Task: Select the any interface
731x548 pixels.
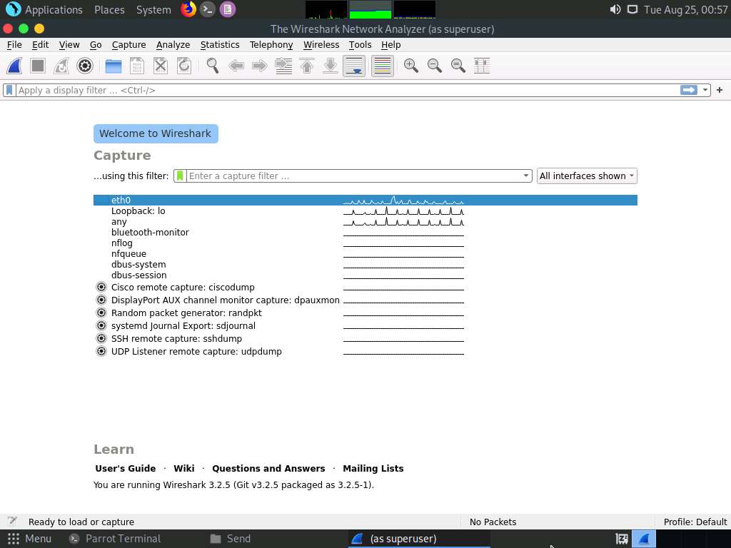Action: tap(365, 221)
